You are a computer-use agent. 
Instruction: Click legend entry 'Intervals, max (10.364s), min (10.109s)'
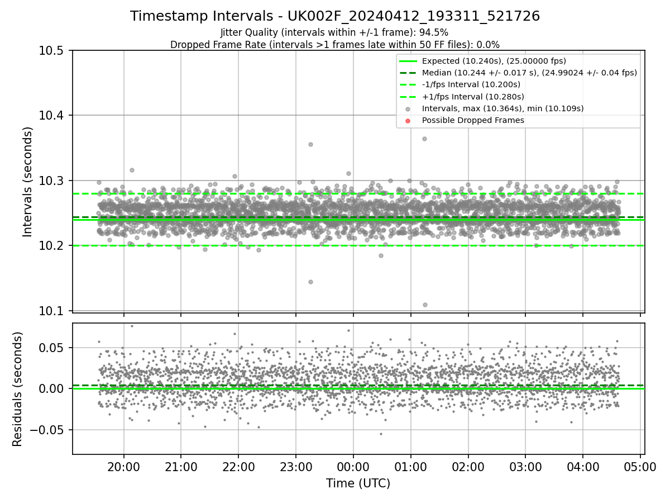(x=502, y=108)
